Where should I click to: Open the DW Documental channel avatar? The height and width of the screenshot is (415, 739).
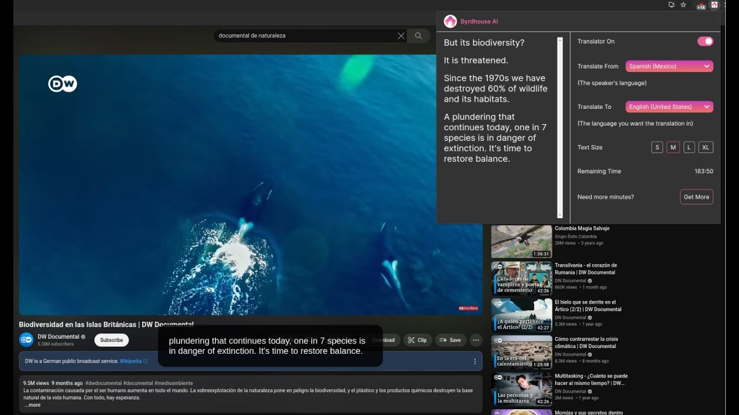(27, 339)
